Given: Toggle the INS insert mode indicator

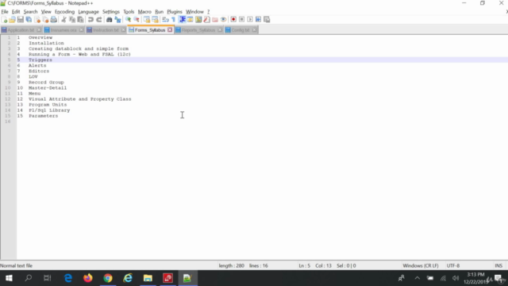Looking at the screenshot, I should point(498,265).
